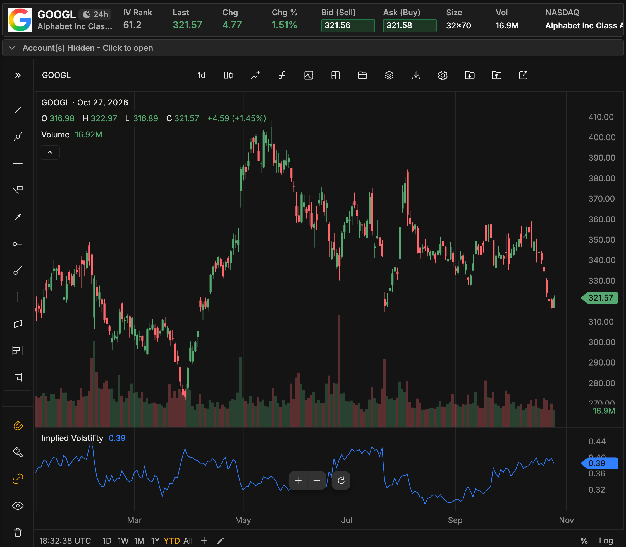Screen dimensions: 626x547
Task: Open chart settings gear
Action: (x=443, y=75)
